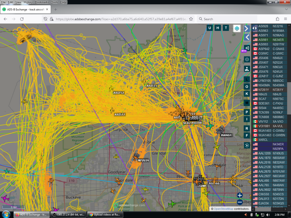Click the login arrow icon
Screen dimensions: 291x218
pos(247,48)
